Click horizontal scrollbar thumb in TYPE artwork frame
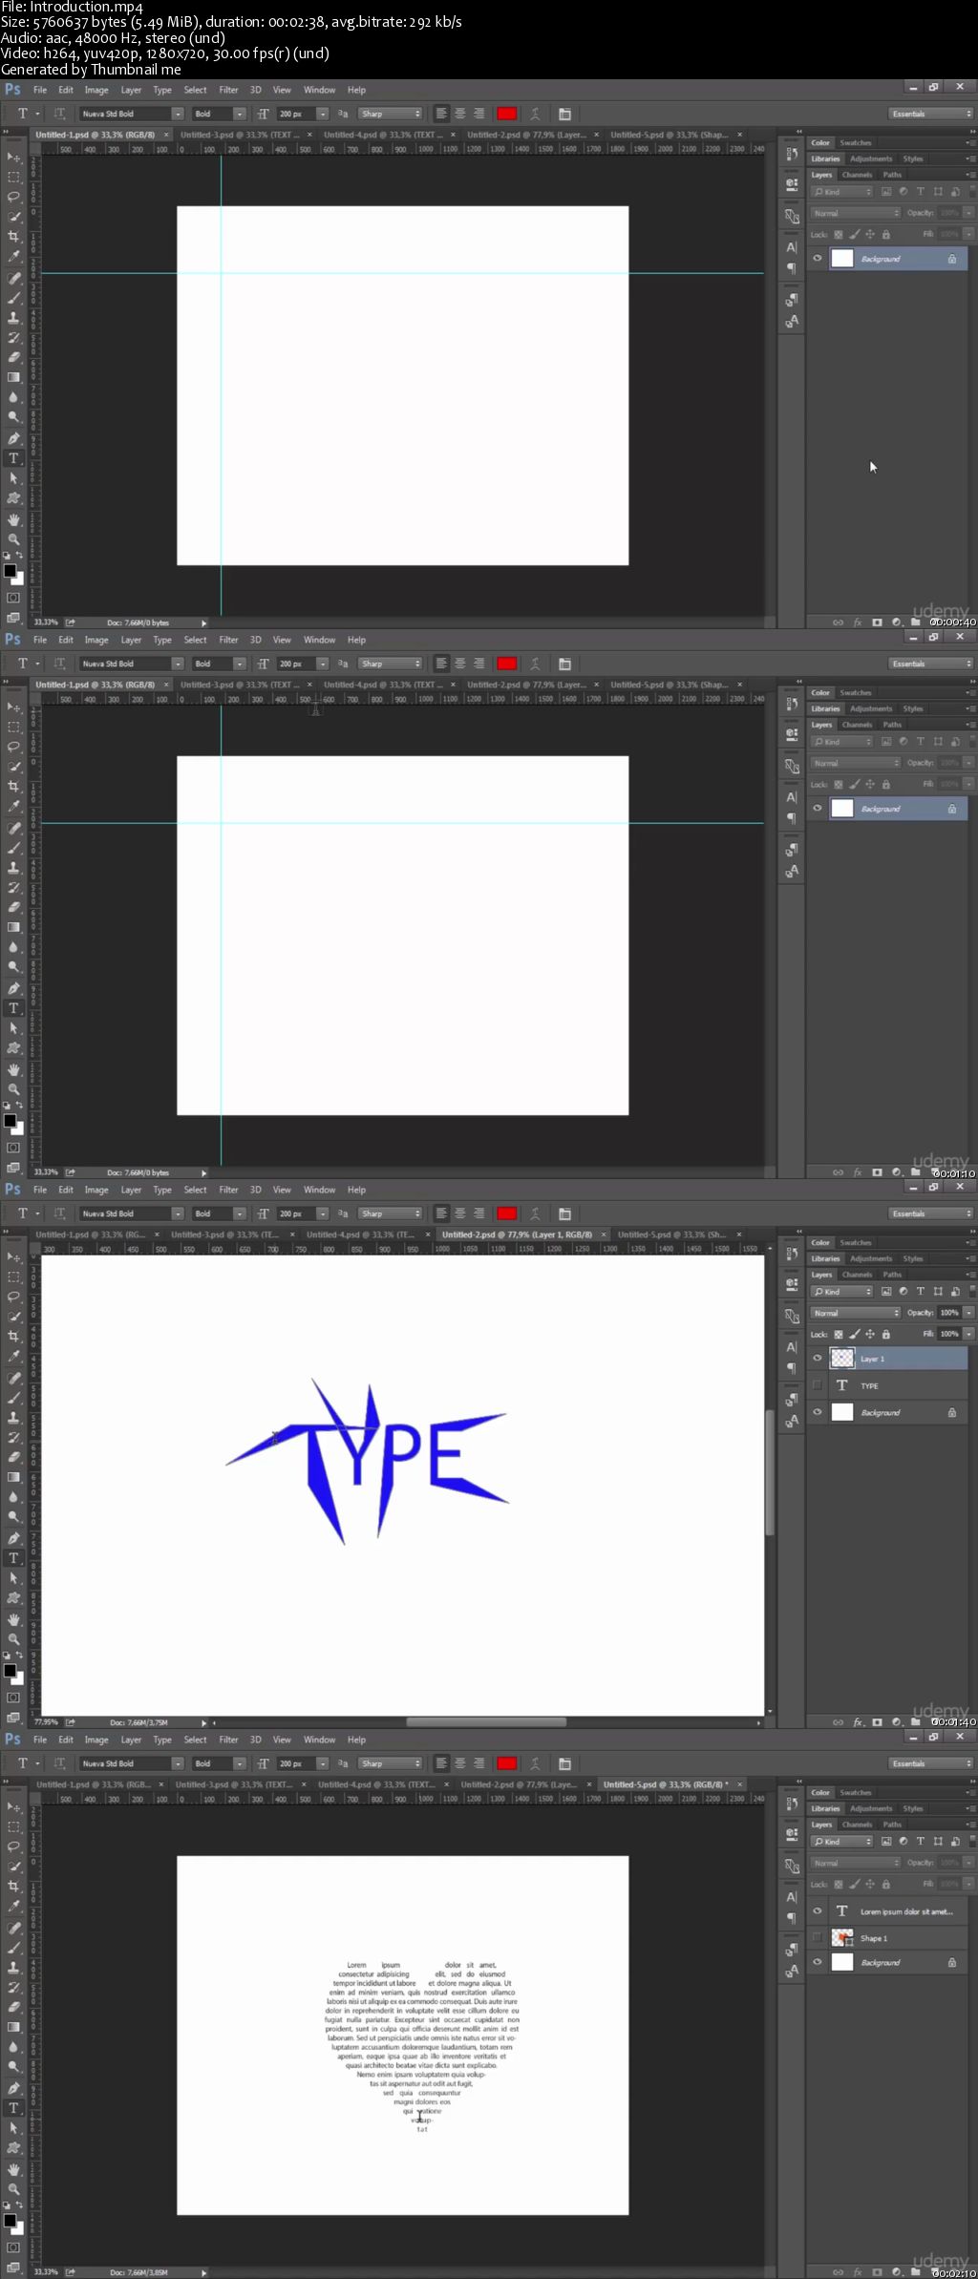Image resolution: width=978 pixels, height=2279 pixels. point(486,1722)
